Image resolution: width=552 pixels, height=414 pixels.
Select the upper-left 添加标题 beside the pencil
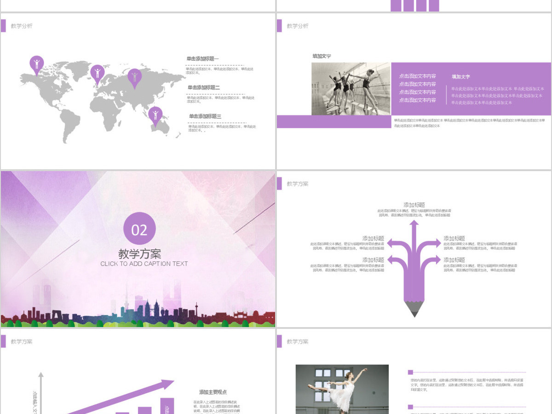pyautogui.click(x=373, y=239)
